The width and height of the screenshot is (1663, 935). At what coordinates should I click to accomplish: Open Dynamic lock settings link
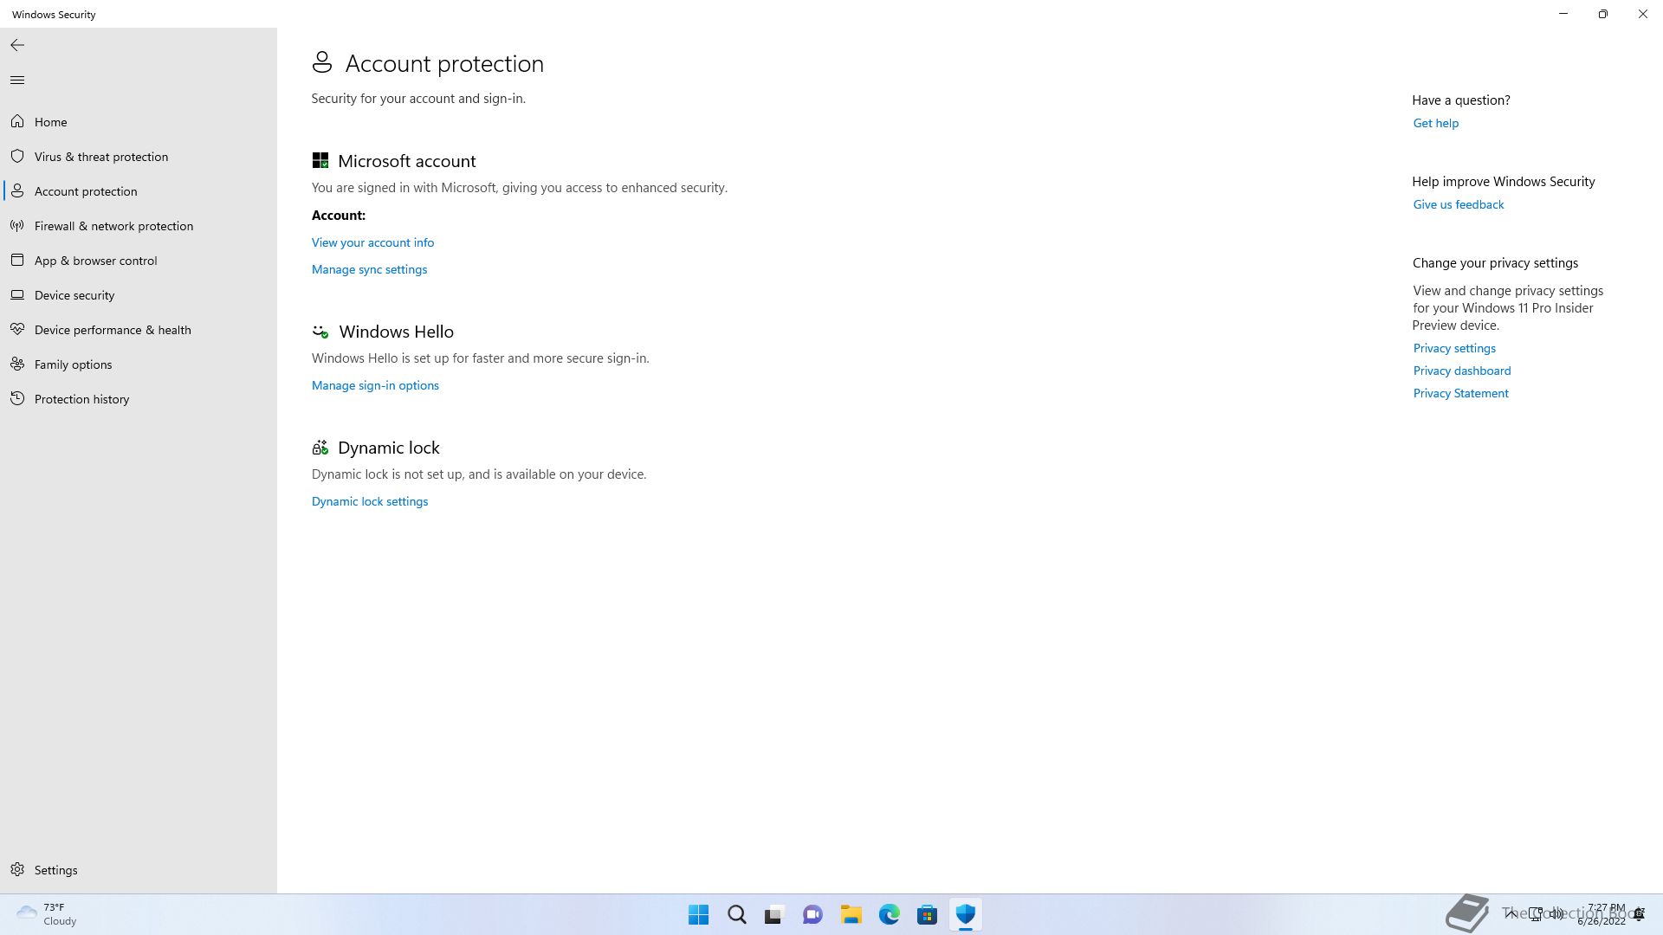pyautogui.click(x=370, y=501)
